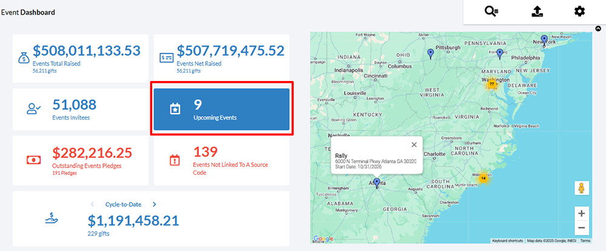Click the Start Date 10/31/2026 text
The width and height of the screenshot is (606, 251).
357,166
